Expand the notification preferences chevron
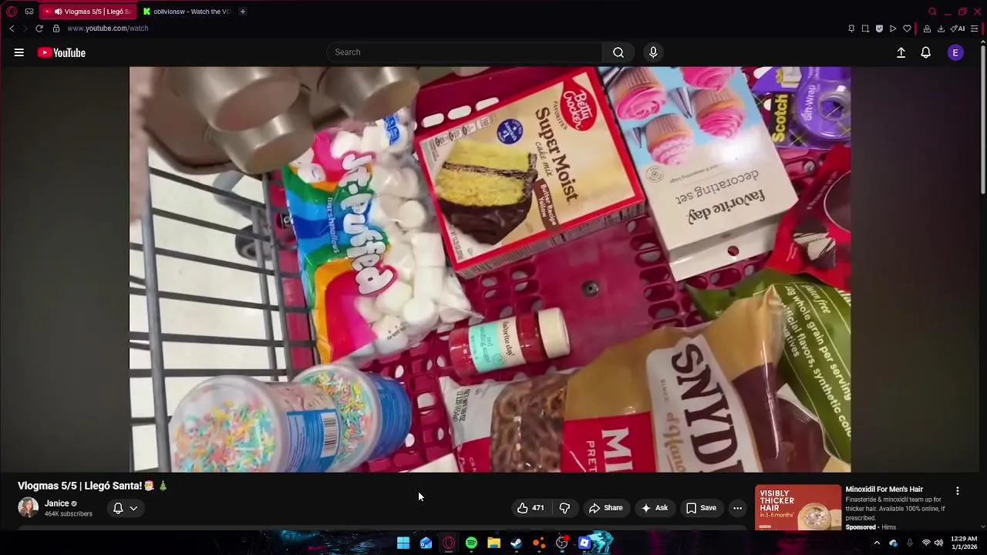The width and height of the screenshot is (987, 555). click(133, 508)
